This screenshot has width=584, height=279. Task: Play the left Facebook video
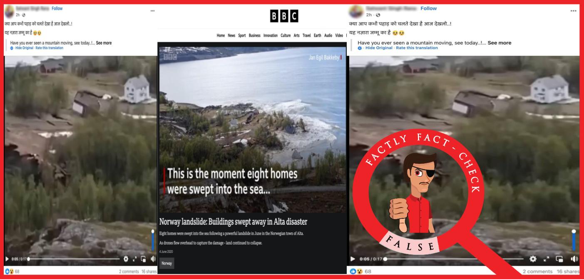coord(7,259)
